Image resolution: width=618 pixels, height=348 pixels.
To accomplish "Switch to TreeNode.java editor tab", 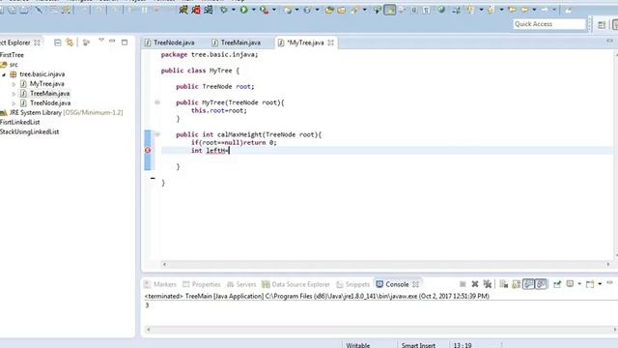I will (x=170, y=43).
